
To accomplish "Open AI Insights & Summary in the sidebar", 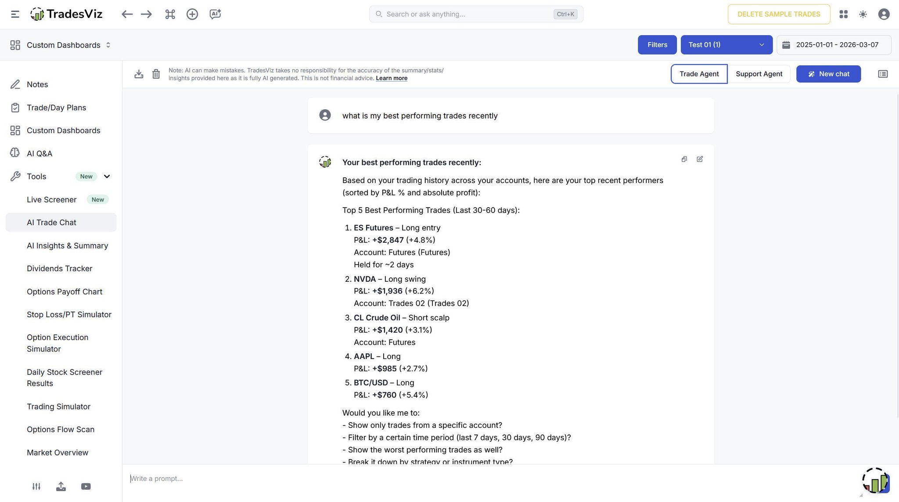I will [x=67, y=246].
